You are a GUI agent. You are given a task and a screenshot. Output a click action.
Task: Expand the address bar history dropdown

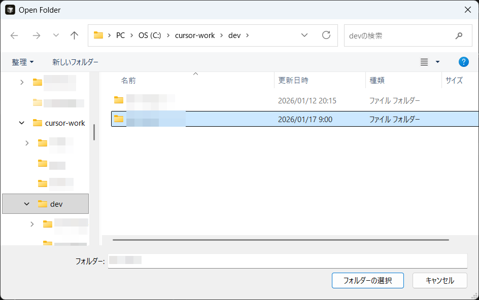304,35
